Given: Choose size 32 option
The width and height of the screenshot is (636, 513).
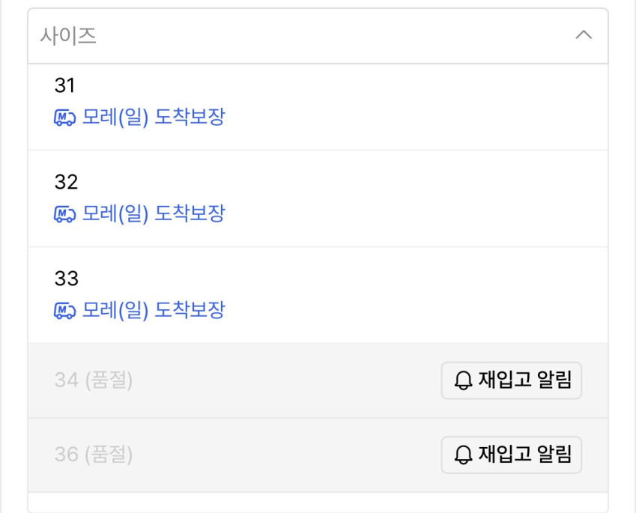Looking at the screenshot, I should (x=66, y=182).
